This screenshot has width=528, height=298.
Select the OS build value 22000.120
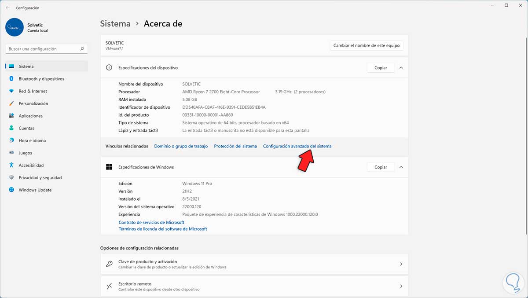192,207
